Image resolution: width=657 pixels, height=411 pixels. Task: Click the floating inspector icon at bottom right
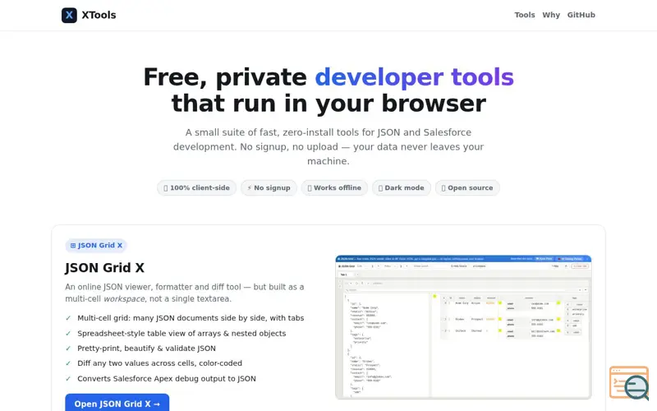coord(629,383)
